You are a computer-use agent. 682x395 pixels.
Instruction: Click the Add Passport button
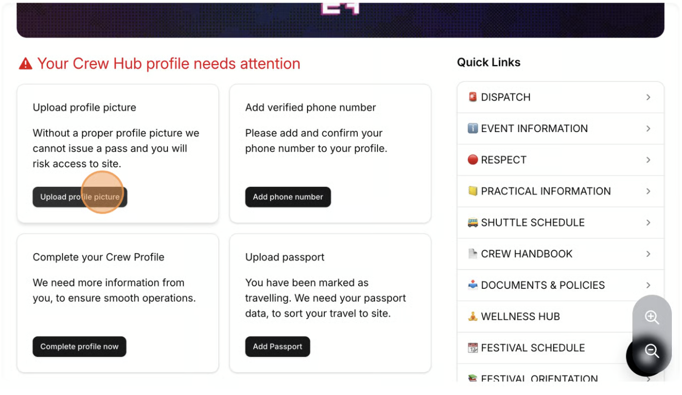click(278, 347)
